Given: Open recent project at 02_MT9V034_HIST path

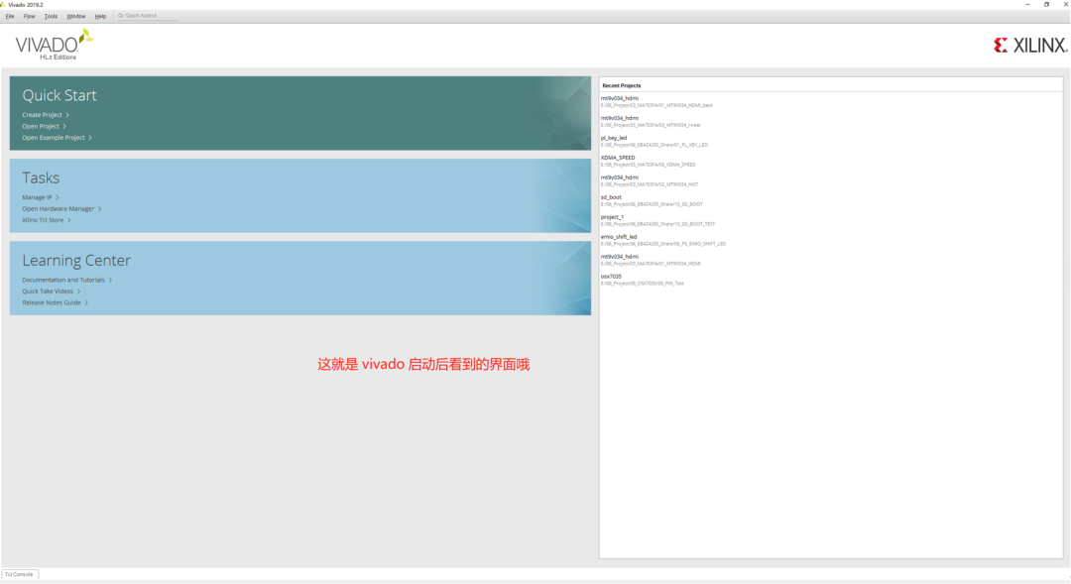Looking at the screenshot, I should coord(649,181).
